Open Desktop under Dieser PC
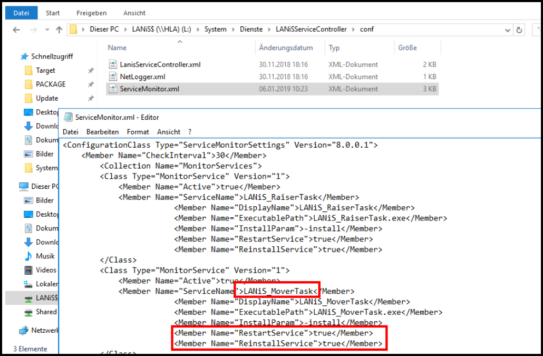Image resolution: width=543 pixels, height=356 pixels. pyautogui.click(x=41, y=214)
